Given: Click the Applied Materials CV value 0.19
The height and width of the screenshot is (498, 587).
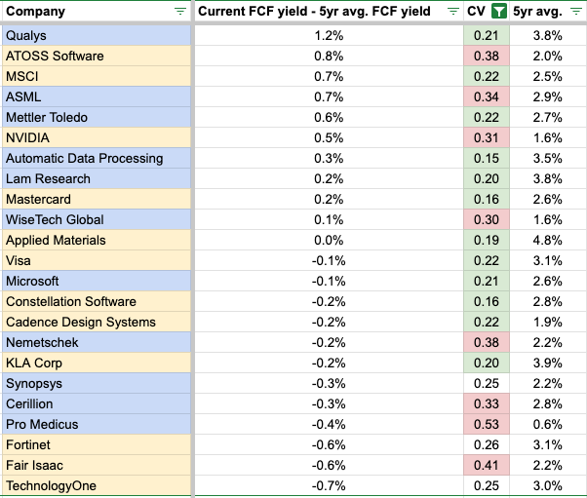Looking at the screenshot, I should pyautogui.click(x=487, y=240).
